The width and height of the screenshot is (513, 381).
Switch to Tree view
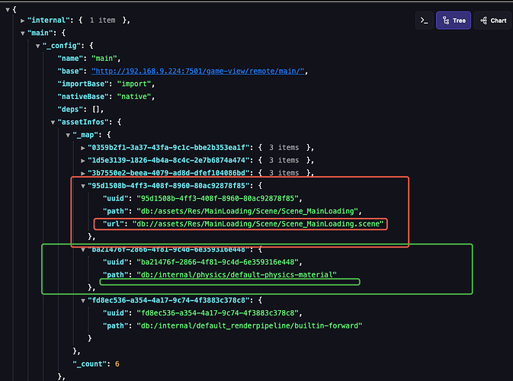pyautogui.click(x=454, y=21)
